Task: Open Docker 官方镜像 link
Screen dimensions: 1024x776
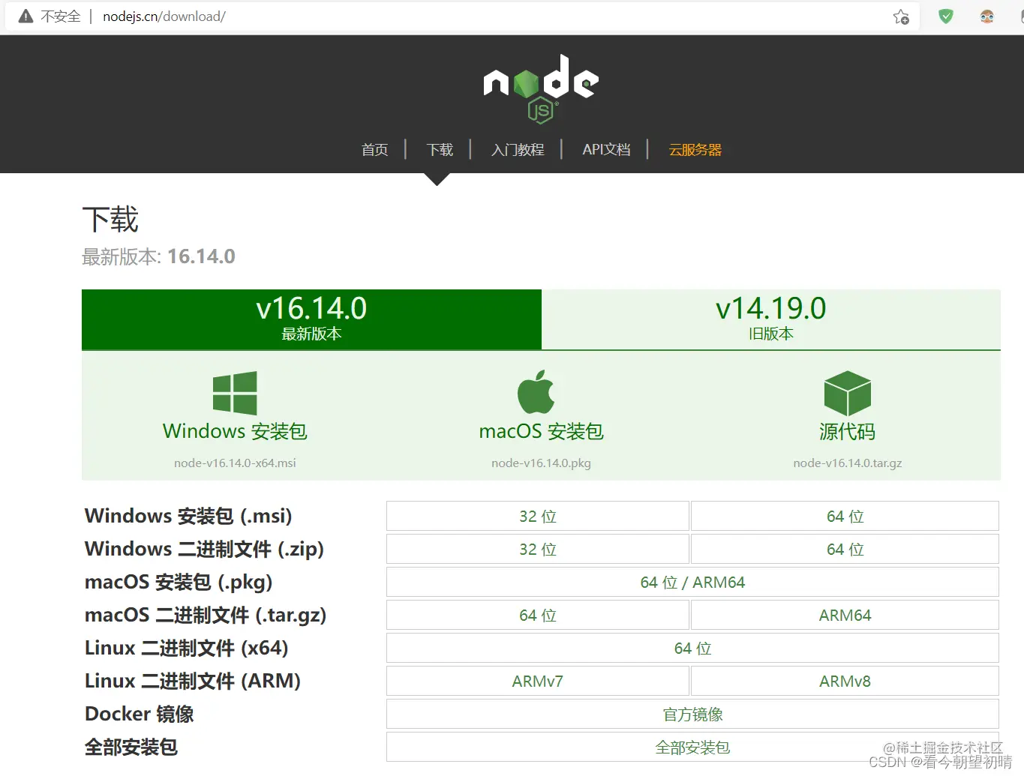Action: click(x=692, y=714)
